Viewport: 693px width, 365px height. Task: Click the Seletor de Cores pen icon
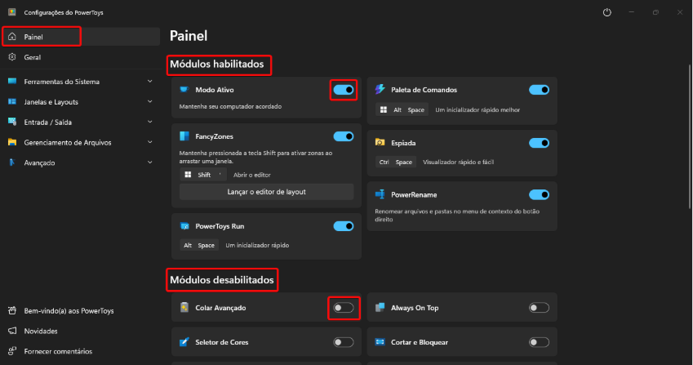[x=184, y=342]
